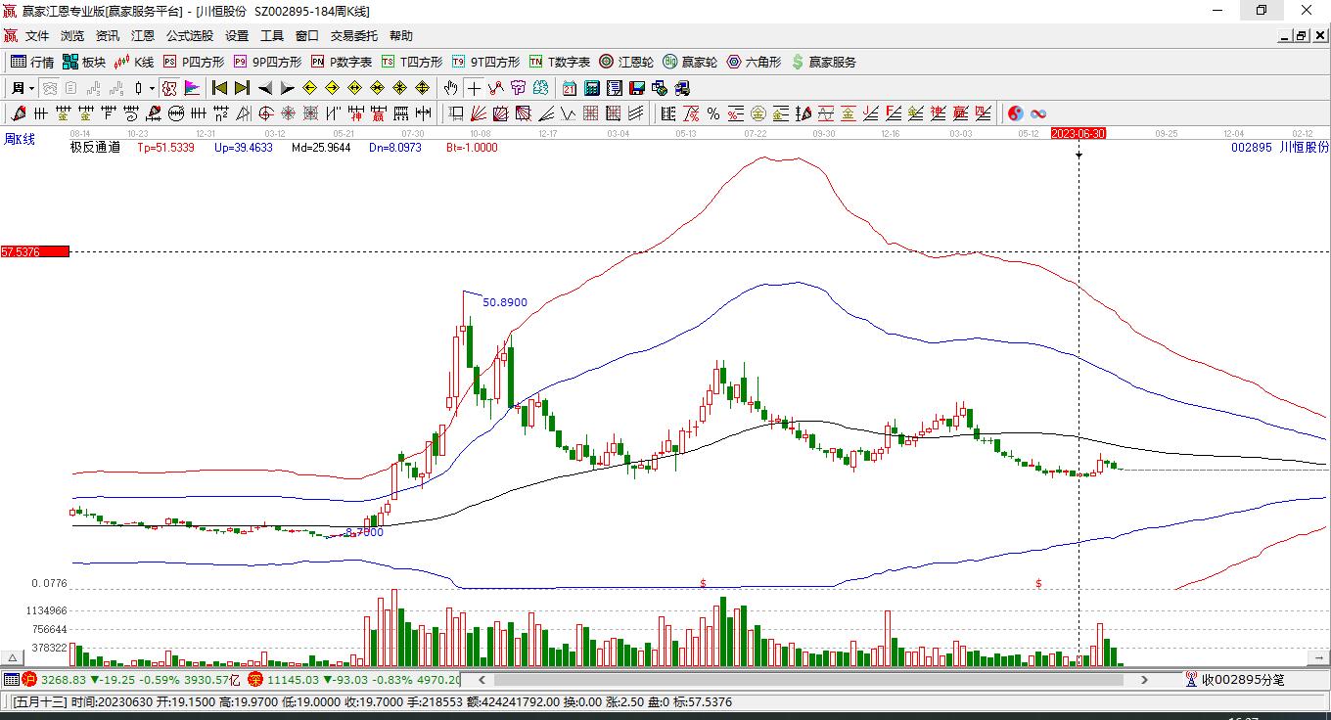Open the T四方形 time square
1331x720 pixels.
(412, 62)
